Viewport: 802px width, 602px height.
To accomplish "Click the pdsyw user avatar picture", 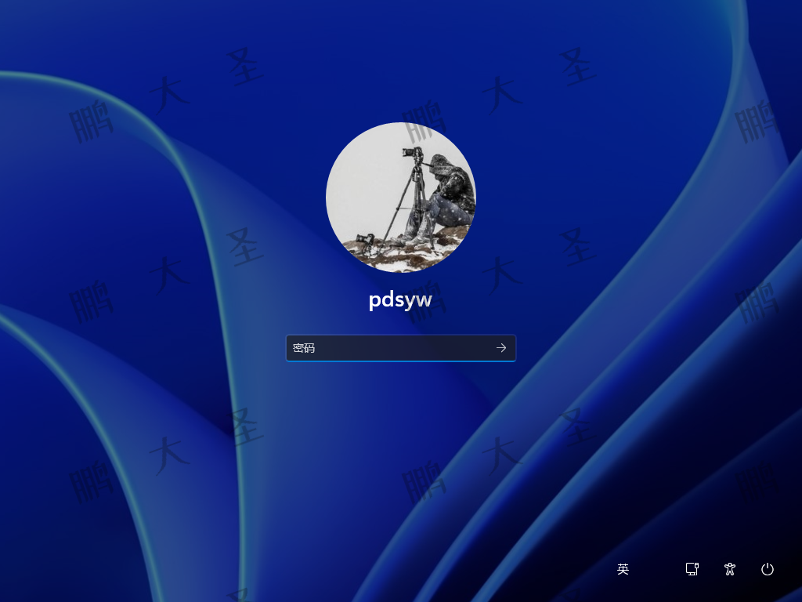I will tap(401, 198).
